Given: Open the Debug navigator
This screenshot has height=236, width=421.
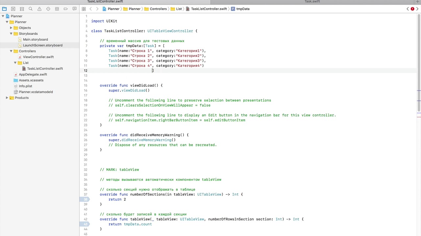Looking at the screenshot, I should pos(57,9).
